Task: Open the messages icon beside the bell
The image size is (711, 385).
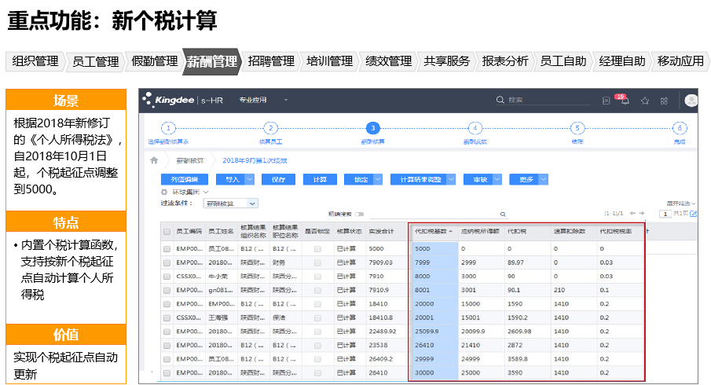Action: pyautogui.click(x=606, y=101)
